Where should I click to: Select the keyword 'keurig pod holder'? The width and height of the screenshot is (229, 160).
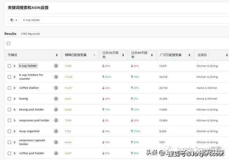coord(31,109)
